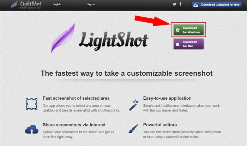Open the Facebook icon in header
Image resolution: width=247 pixels, height=146 pixels.
coord(181,4)
